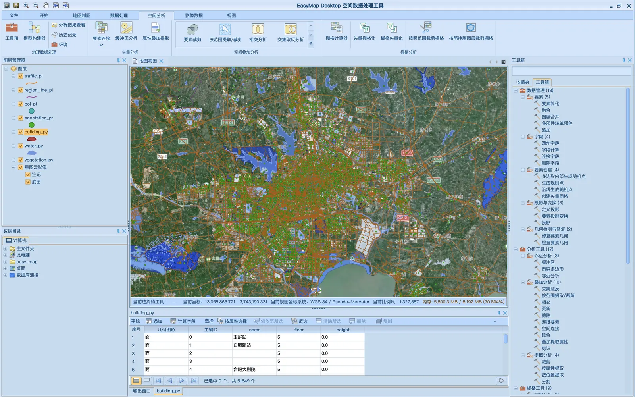Expand 栅格工具 (9) toolbox group
Image resolution: width=635 pixels, height=397 pixels.
(x=516, y=388)
